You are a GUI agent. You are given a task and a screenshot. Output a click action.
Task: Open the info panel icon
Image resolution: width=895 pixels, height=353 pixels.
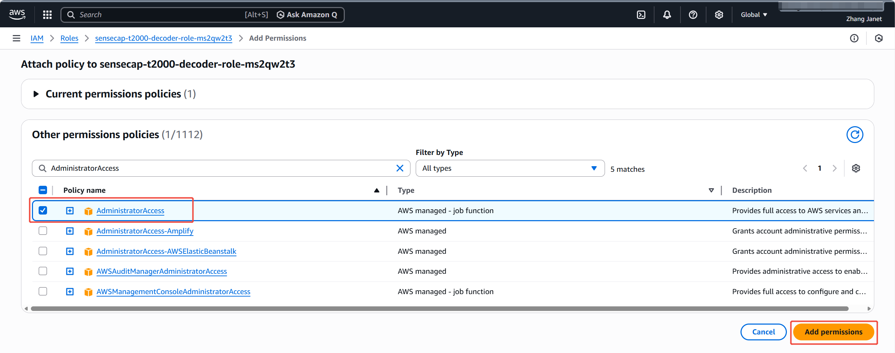pyautogui.click(x=854, y=38)
